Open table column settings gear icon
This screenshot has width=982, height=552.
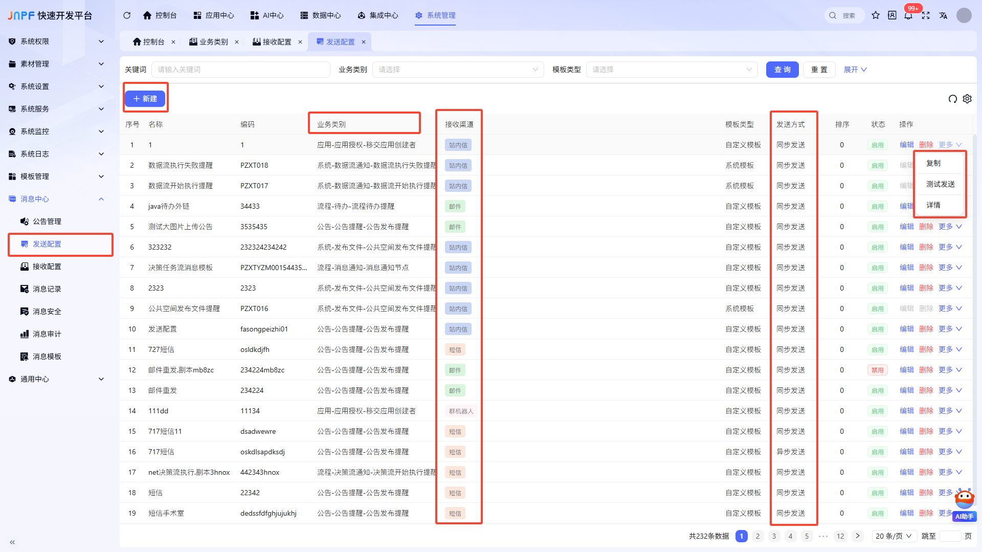(967, 99)
